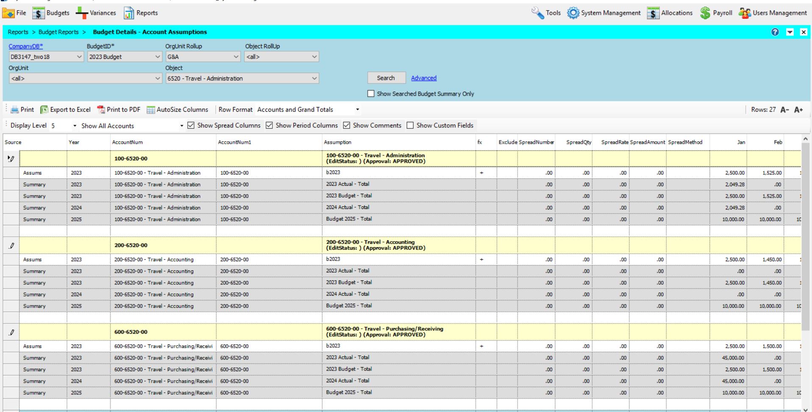Screen dimensions: 812x412
Task: Decrease font size with A- icon
Action: pyautogui.click(x=784, y=110)
